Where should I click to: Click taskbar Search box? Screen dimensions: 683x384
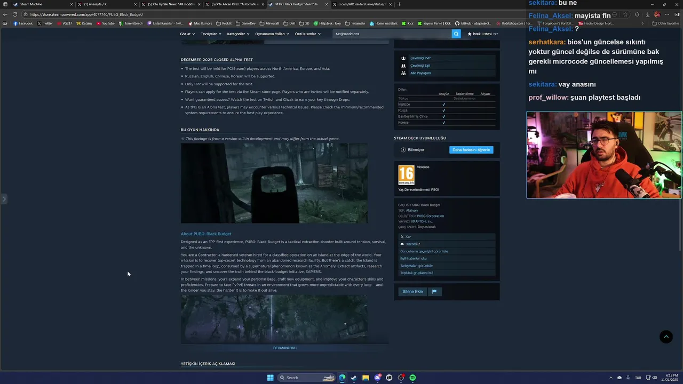pyautogui.click(x=307, y=378)
